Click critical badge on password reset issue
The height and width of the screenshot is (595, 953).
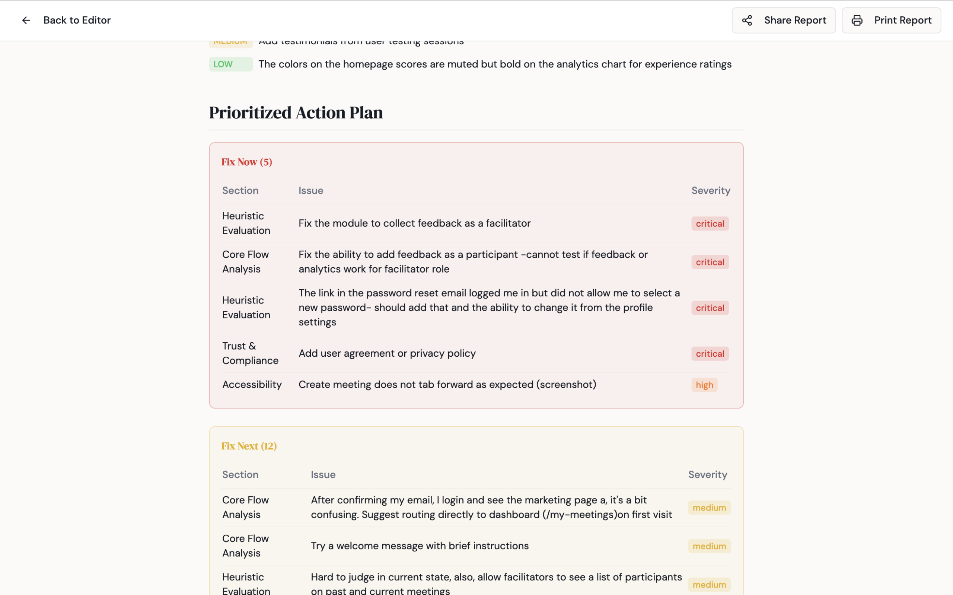tap(710, 308)
